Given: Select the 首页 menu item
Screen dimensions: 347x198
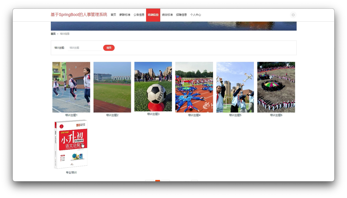Looking at the screenshot, I should [113, 15].
